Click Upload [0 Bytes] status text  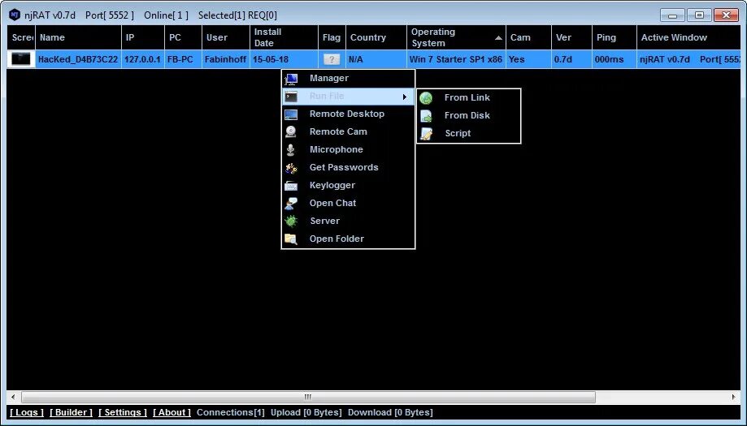306,412
